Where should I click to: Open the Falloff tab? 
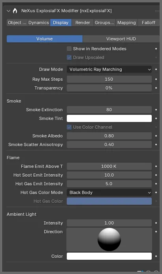149,23
